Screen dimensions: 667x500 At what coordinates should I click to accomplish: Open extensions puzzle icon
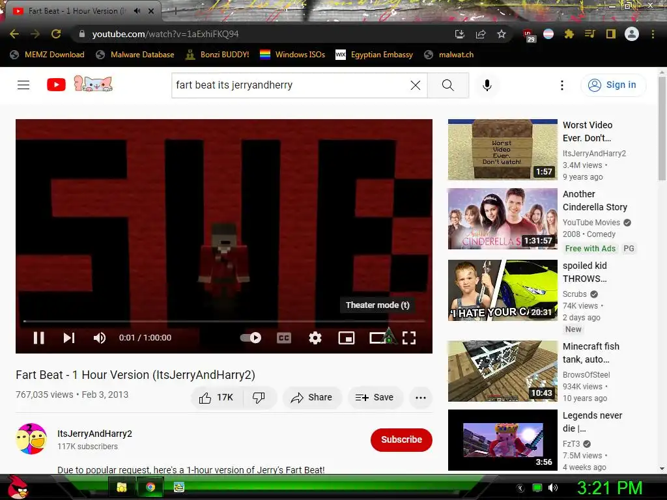[569, 34]
